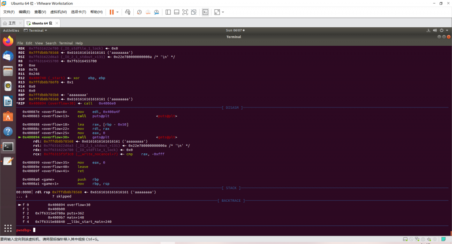Minimize the Ubuntu Terminal window
Viewport: 452px width, 244px height.
click(x=439, y=37)
